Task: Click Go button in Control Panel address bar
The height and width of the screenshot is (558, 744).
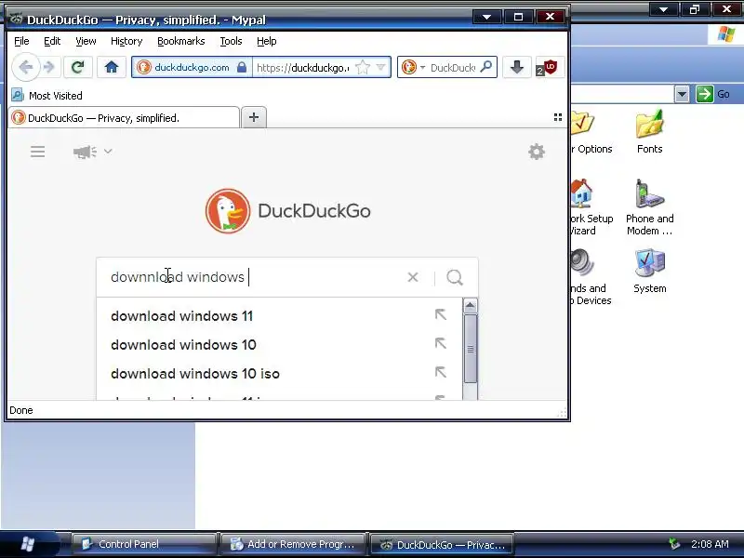Action: 712,94
